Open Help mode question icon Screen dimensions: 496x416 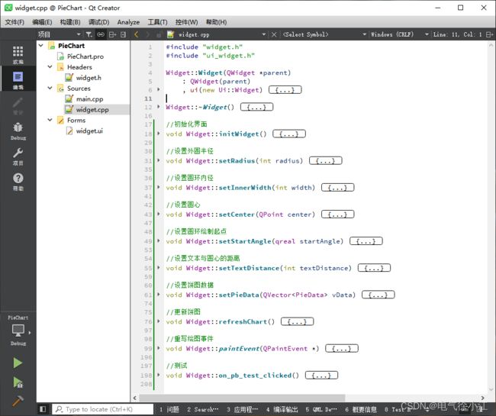pyautogui.click(x=18, y=182)
